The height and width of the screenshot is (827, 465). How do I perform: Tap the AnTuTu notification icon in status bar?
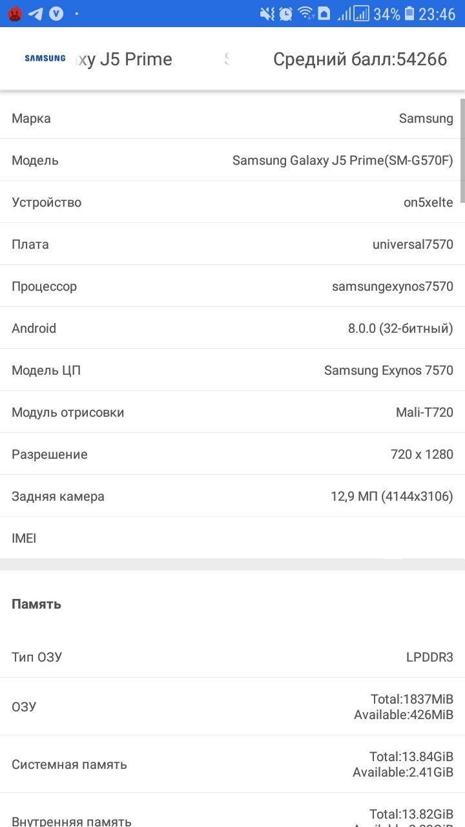pyautogui.click(x=15, y=14)
